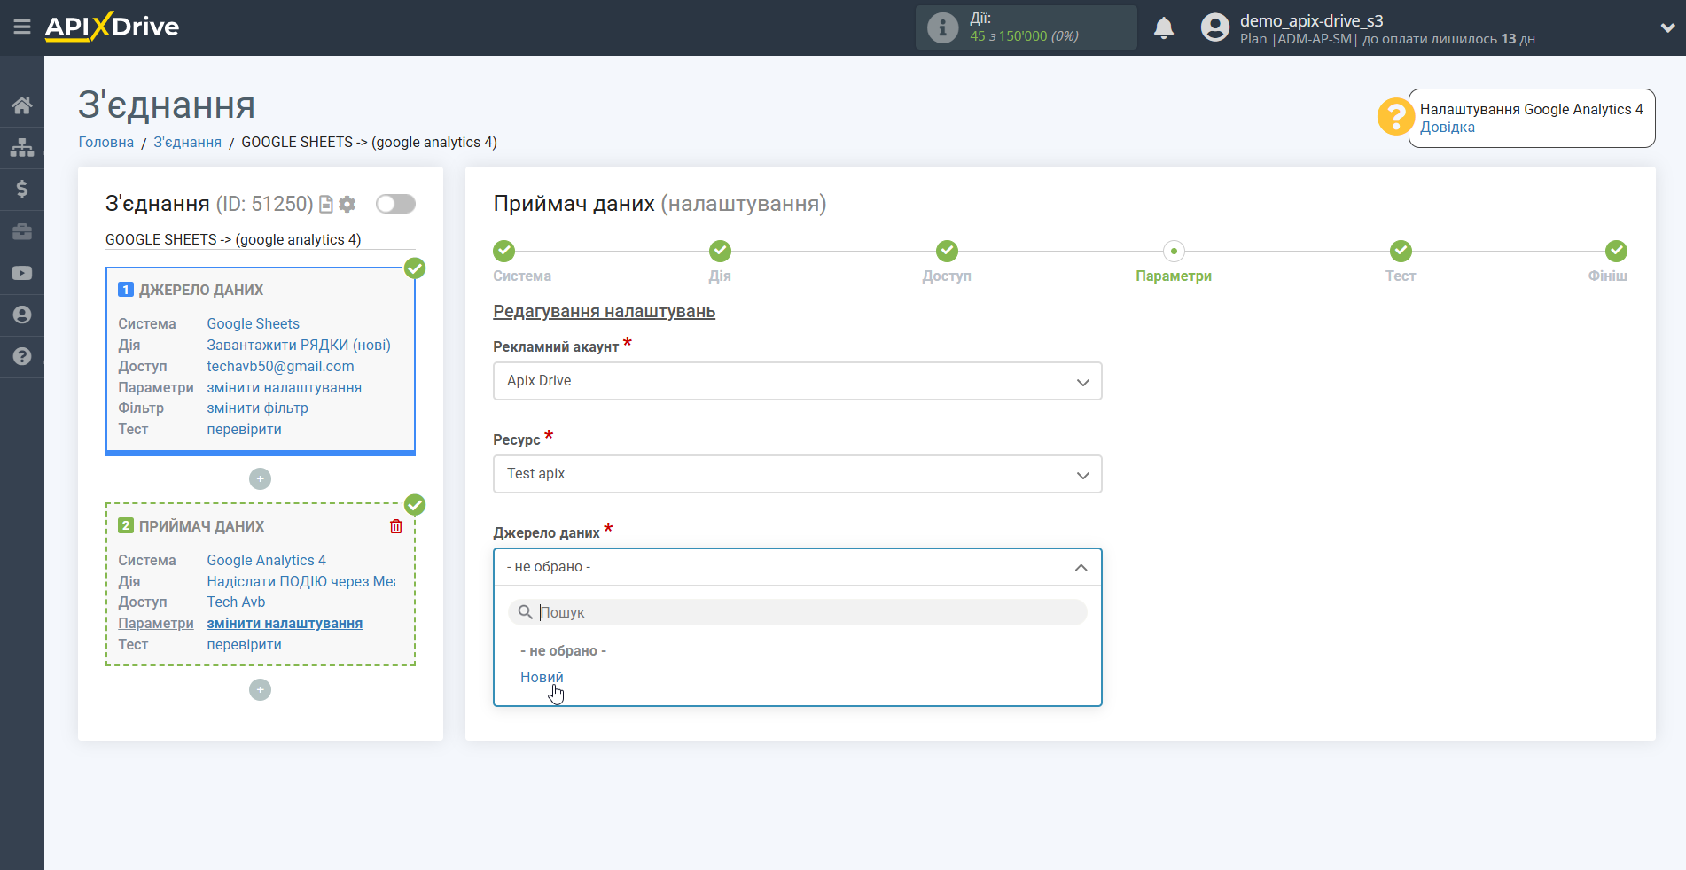Go to the Параметри step
Viewport: 1686px width, 870px height.
click(1174, 251)
